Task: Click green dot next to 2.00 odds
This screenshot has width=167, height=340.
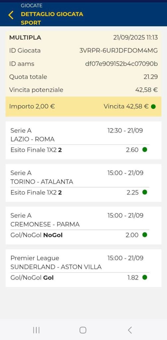Action: [145, 235]
